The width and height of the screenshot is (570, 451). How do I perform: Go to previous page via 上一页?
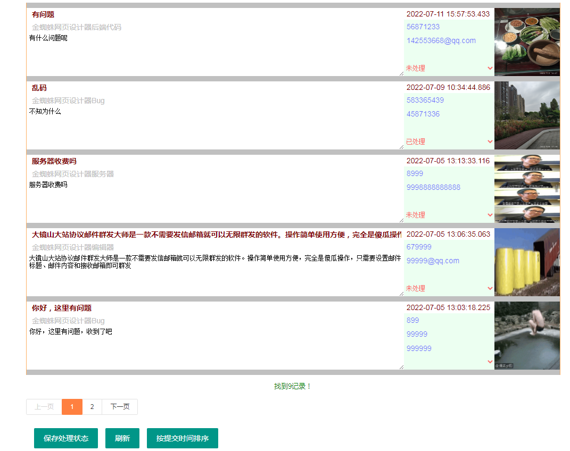(x=44, y=407)
